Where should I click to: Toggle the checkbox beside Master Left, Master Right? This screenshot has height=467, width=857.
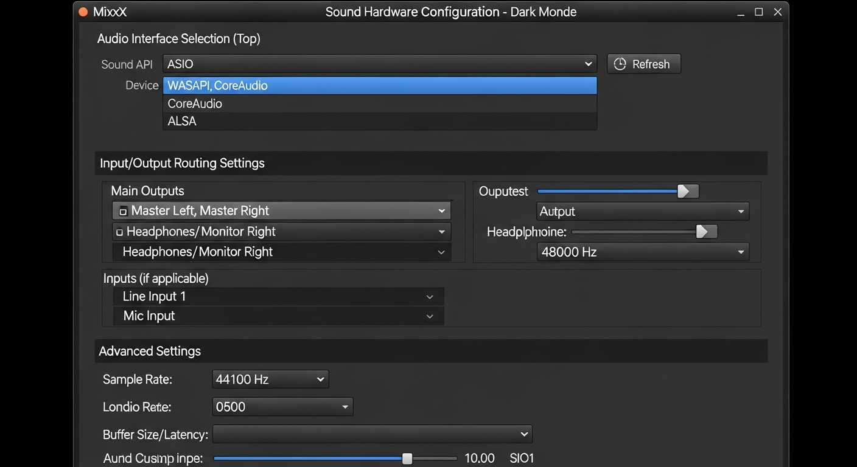[122, 210]
